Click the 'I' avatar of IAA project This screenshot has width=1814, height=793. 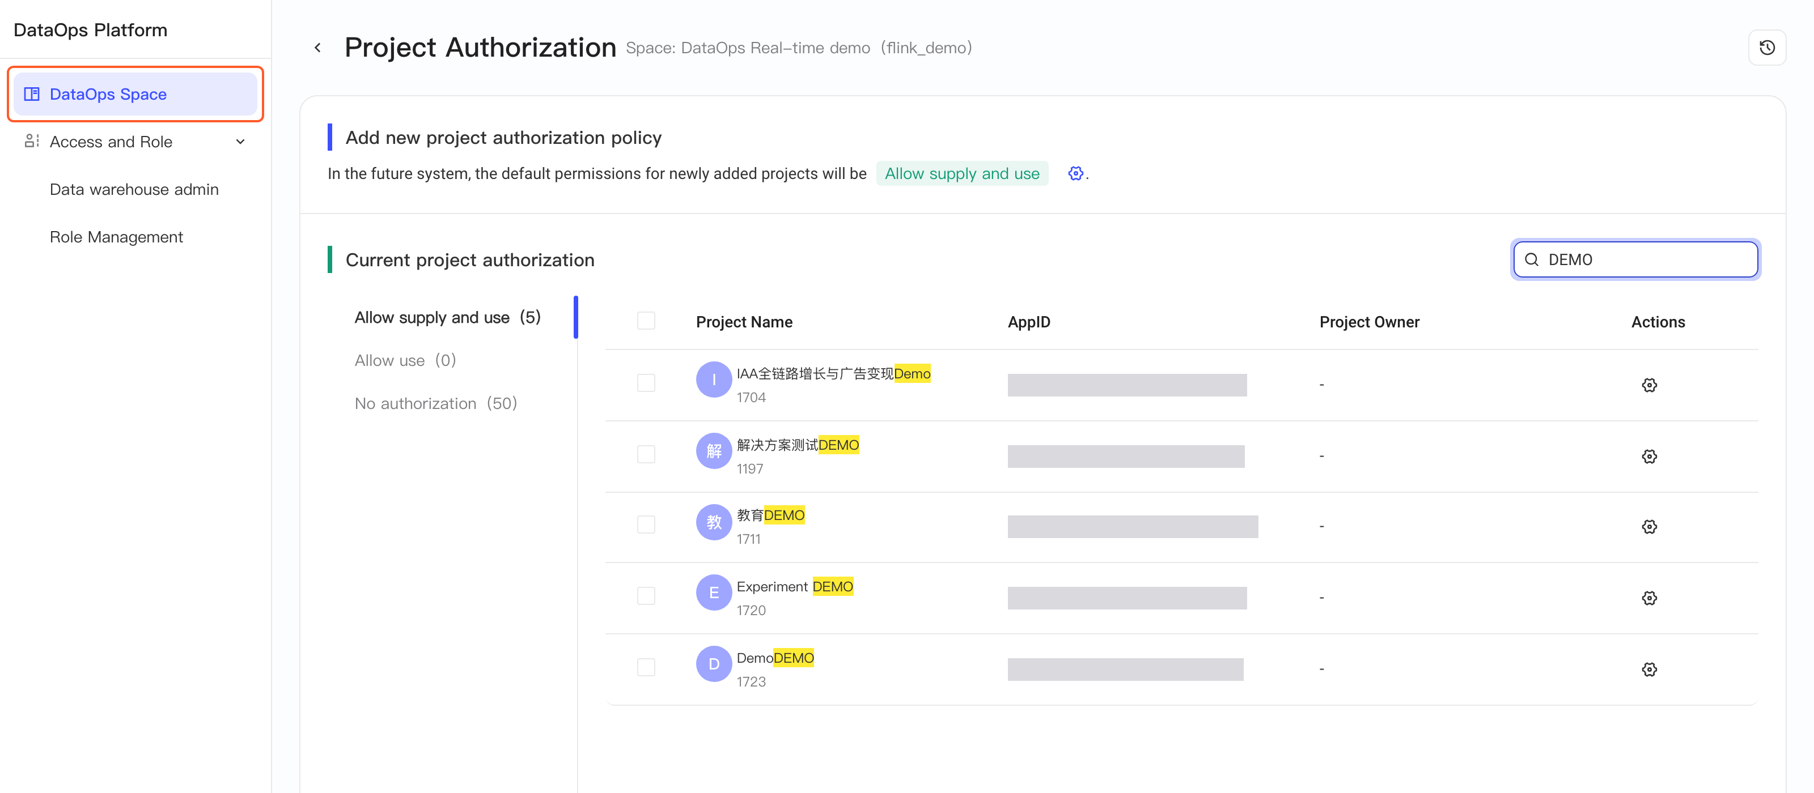point(713,380)
